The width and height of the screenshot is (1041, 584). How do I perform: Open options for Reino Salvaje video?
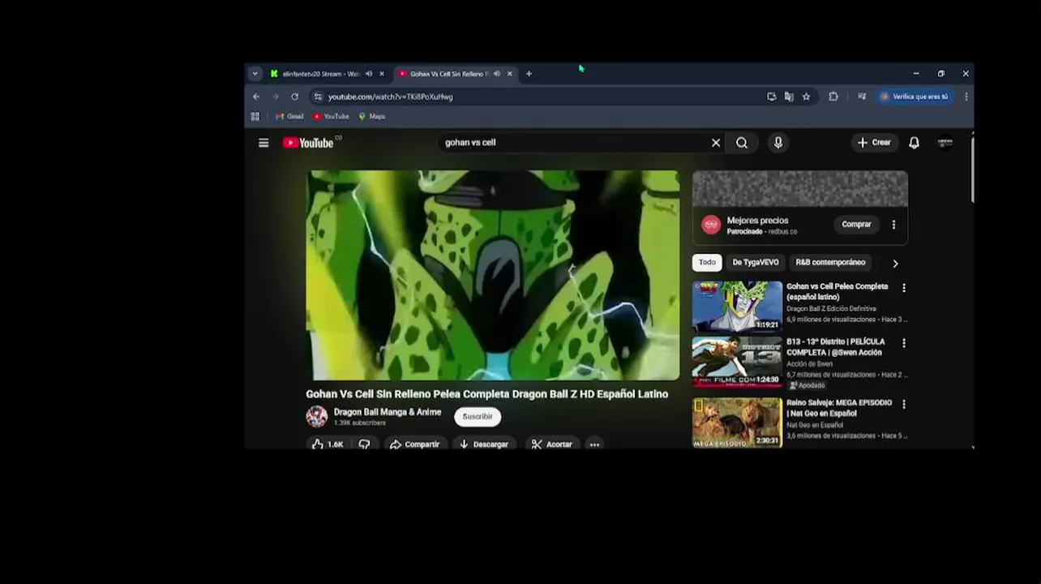[x=904, y=404]
